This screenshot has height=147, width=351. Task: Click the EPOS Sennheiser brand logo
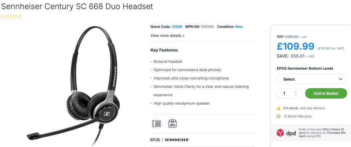tap(169, 140)
